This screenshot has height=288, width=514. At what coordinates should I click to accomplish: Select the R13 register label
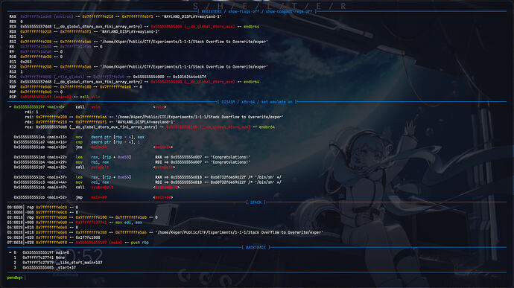coord(13,71)
